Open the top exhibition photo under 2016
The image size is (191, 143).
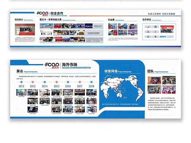68,92
